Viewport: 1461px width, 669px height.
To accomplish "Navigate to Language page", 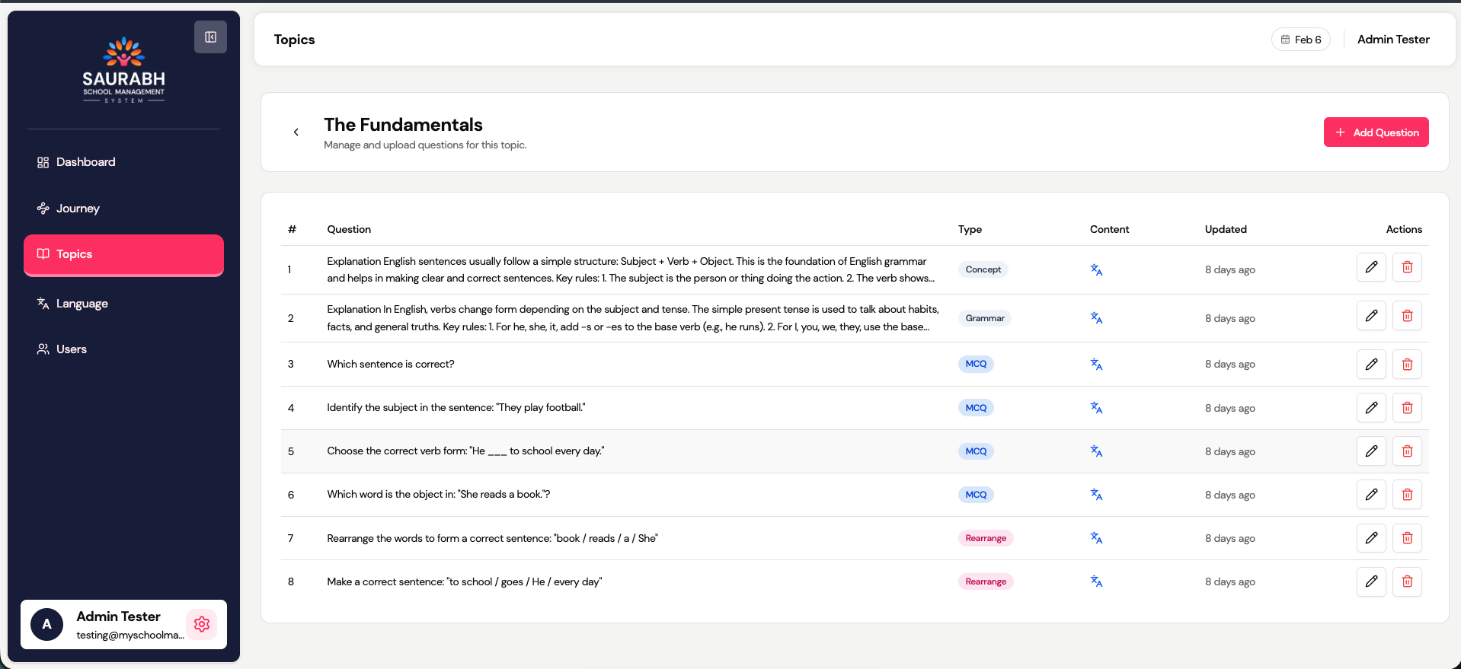I will click(x=82, y=304).
